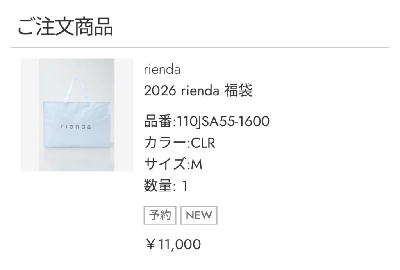Click the ￥ currency symbol
Viewport: 400px width, 270px height.
coord(151,245)
